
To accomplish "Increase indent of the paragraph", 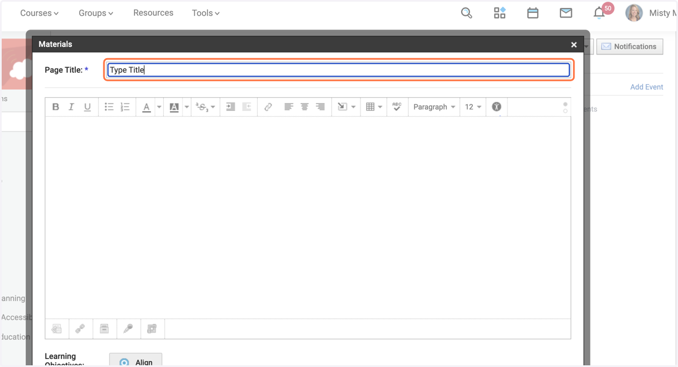I will point(231,107).
